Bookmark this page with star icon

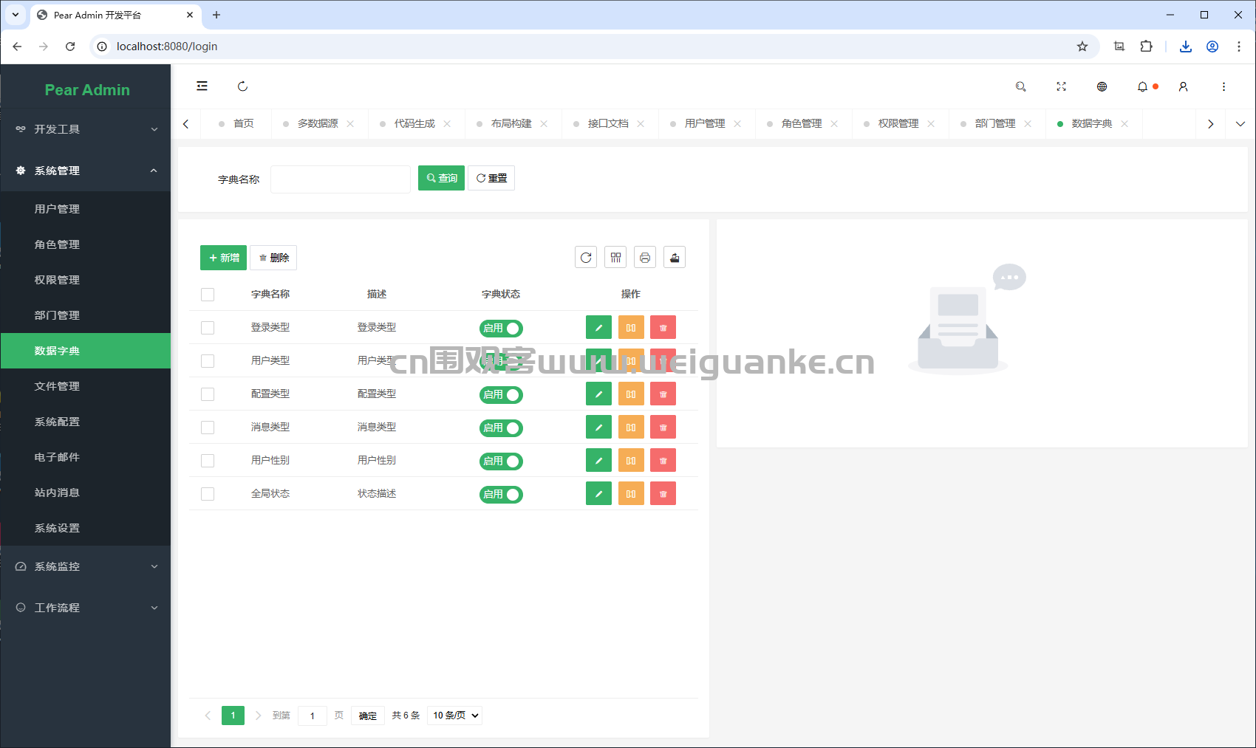point(1082,47)
